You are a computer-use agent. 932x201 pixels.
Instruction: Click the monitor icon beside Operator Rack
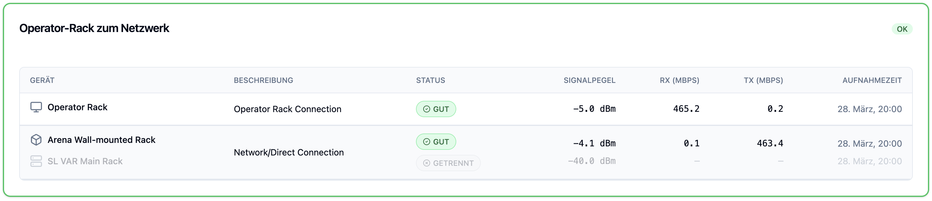pos(36,107)
